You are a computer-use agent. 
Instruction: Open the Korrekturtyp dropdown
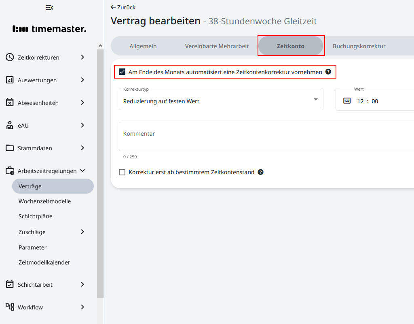221,100
